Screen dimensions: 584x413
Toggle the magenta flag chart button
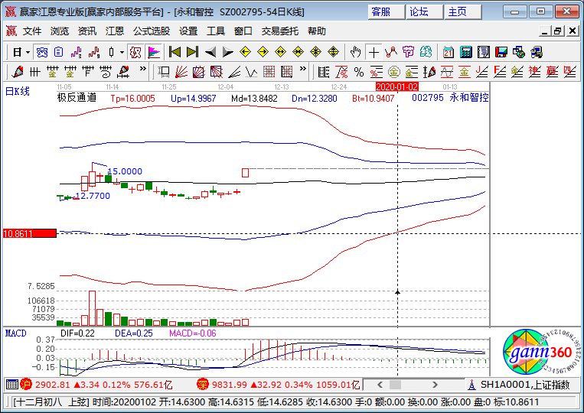154,52
